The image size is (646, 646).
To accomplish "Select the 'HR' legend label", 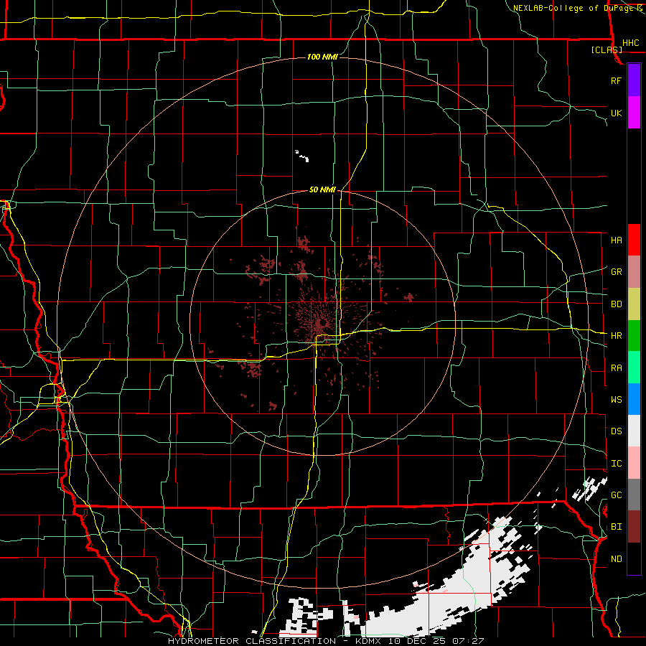I will pos(616,336).
